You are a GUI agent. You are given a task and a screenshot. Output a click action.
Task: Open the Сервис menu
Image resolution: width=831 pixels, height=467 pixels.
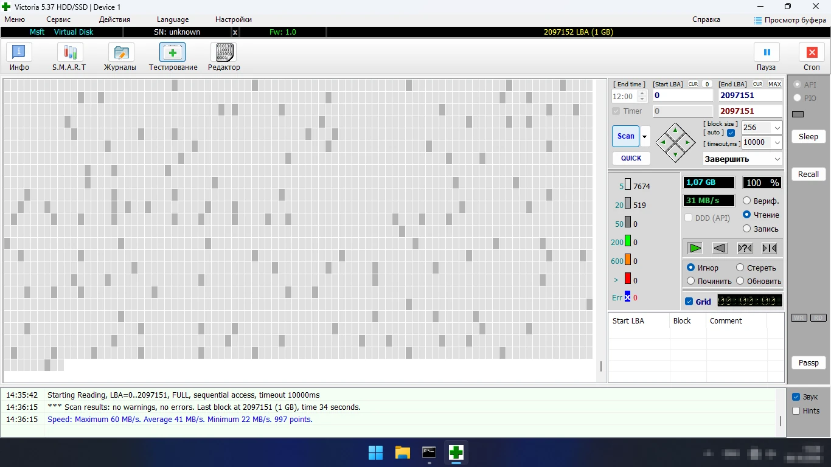(58, 19)
